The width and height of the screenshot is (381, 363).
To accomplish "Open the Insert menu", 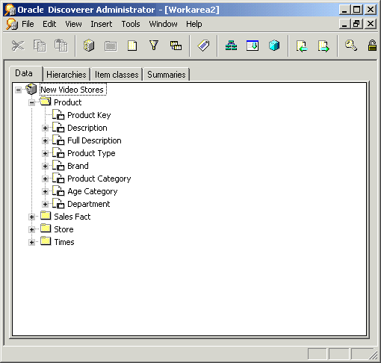I will pyautogui.click(x=102, y=24).
